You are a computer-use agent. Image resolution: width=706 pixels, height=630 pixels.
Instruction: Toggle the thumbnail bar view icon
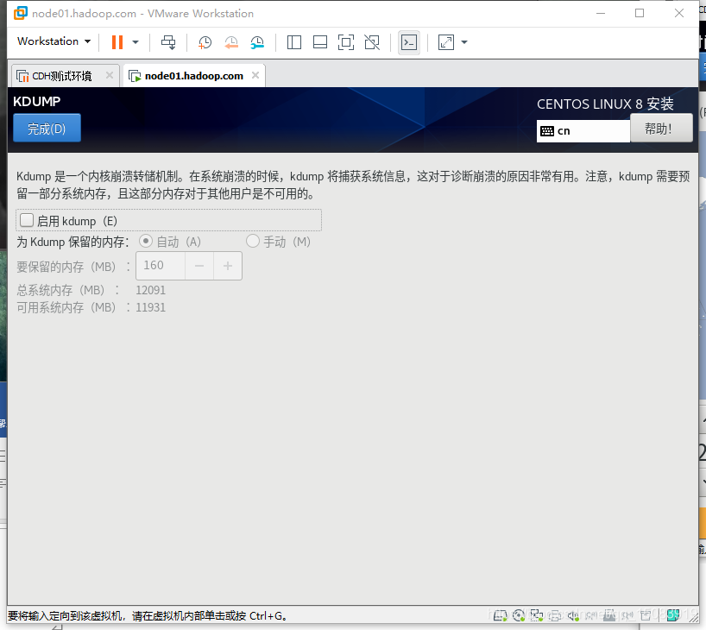[x=320, y=42]
